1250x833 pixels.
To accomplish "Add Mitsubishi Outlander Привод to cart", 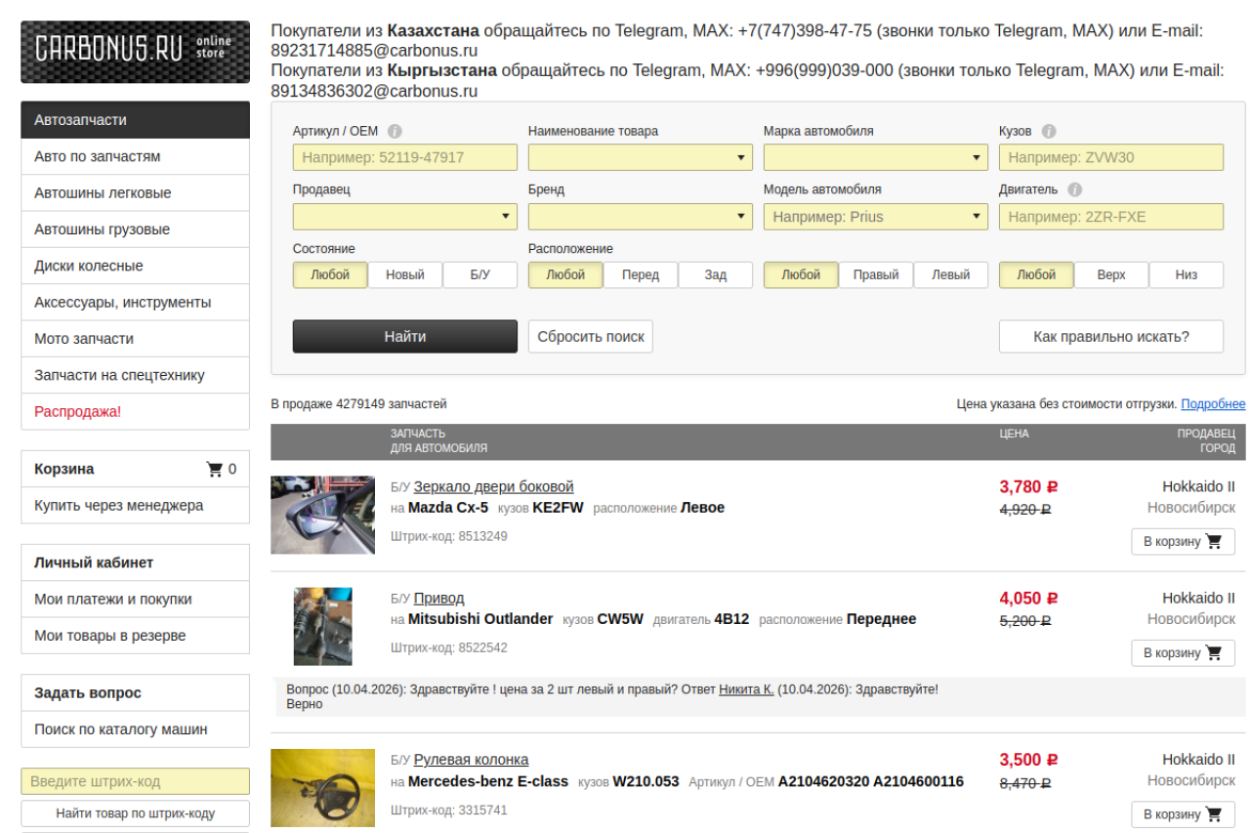I will [x=1183, y=653].
